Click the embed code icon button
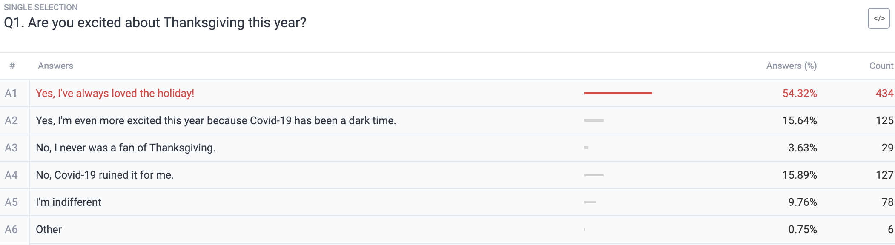895x245 pixels. pyautogui.click(x=878, y=18)
